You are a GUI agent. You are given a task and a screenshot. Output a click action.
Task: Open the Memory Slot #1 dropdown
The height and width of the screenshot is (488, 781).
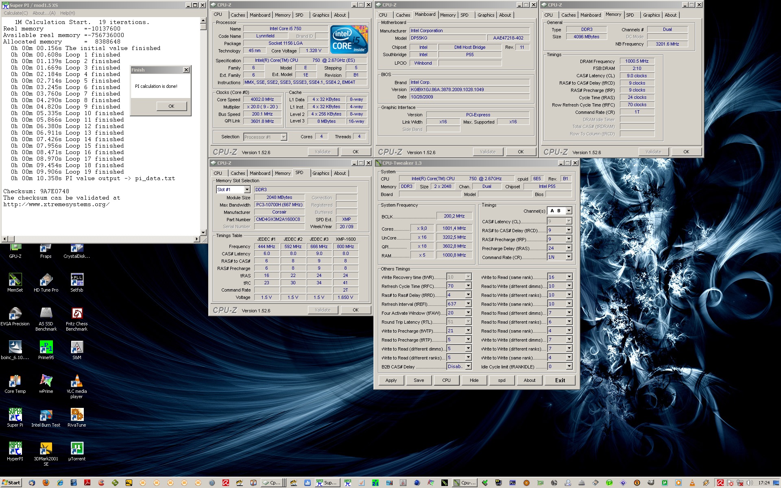(247, 190)
